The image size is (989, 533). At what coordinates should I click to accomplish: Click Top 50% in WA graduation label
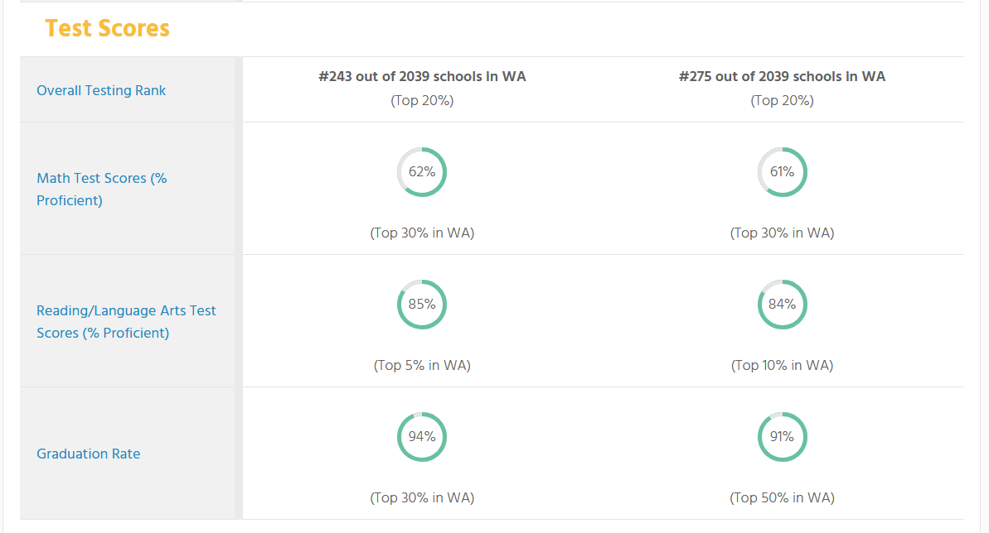pyautogui.click(x=782, y=497)
